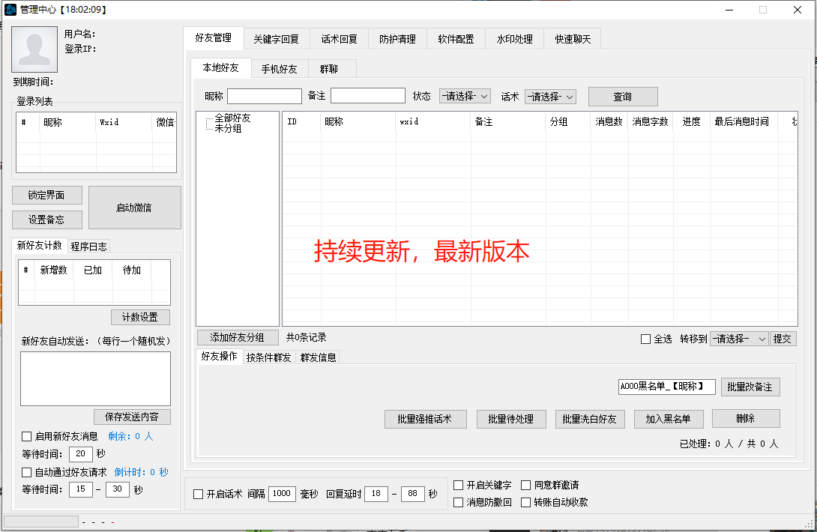Click the Wxid column header in 登录列表

pyautogui.click(x=124, y=122)
